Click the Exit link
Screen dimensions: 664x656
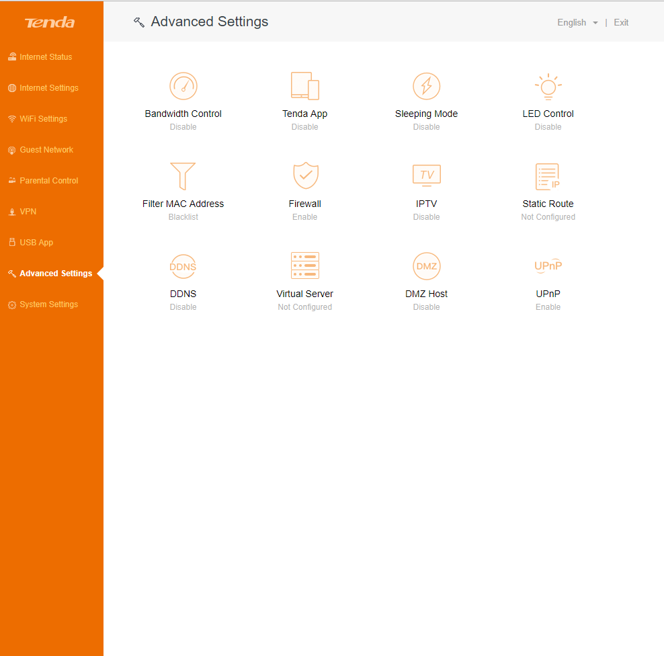[621, 22]
